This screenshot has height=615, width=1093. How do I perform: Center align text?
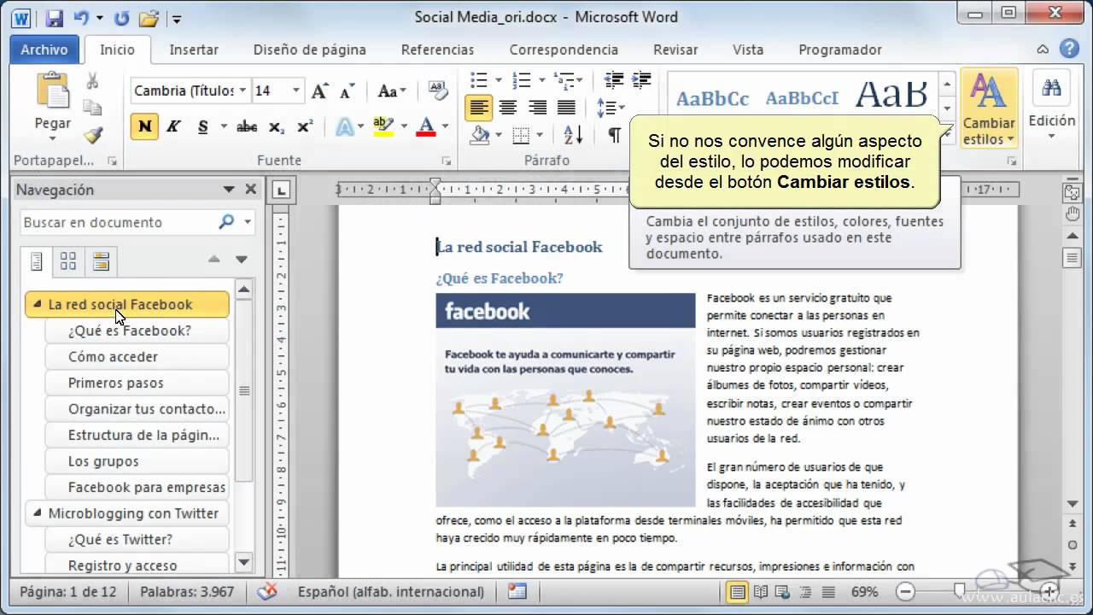pos(508,108)
